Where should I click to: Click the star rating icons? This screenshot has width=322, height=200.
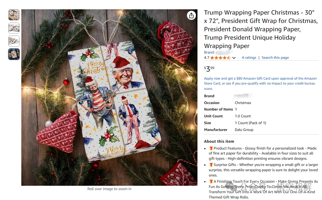pyautogui.click(x=220, y=58)
